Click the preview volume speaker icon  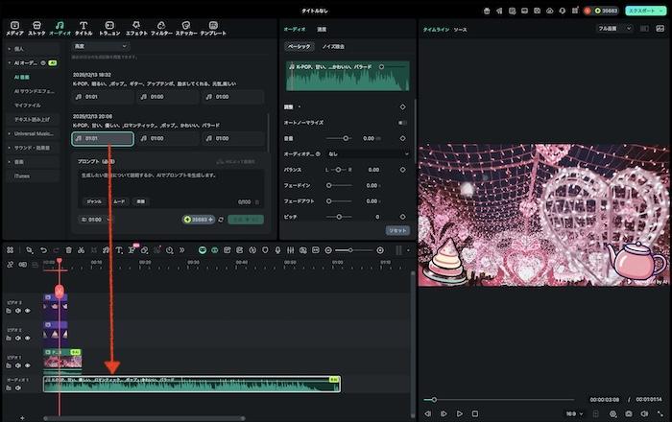tap(644, 414)
